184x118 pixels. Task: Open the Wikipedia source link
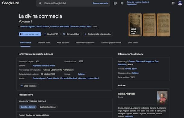129,116
